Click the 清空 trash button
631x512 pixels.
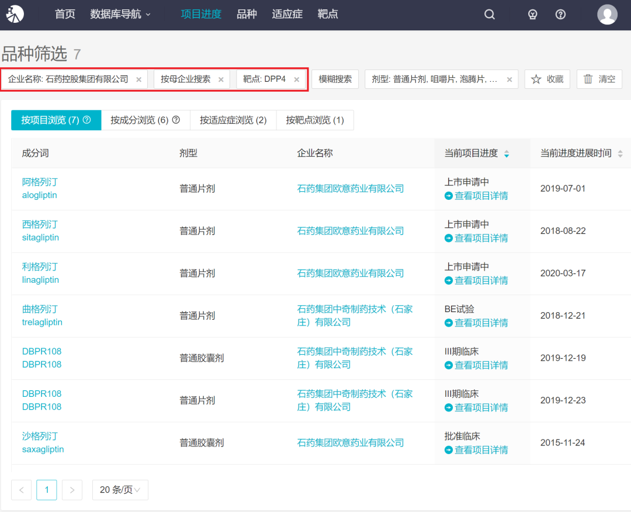point(599,79)
